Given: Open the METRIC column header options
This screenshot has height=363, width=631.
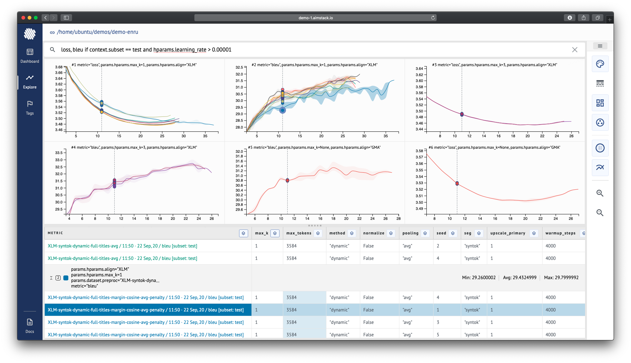Looking at the screenshot, I should pyautogui.click(x=243, y=233).
